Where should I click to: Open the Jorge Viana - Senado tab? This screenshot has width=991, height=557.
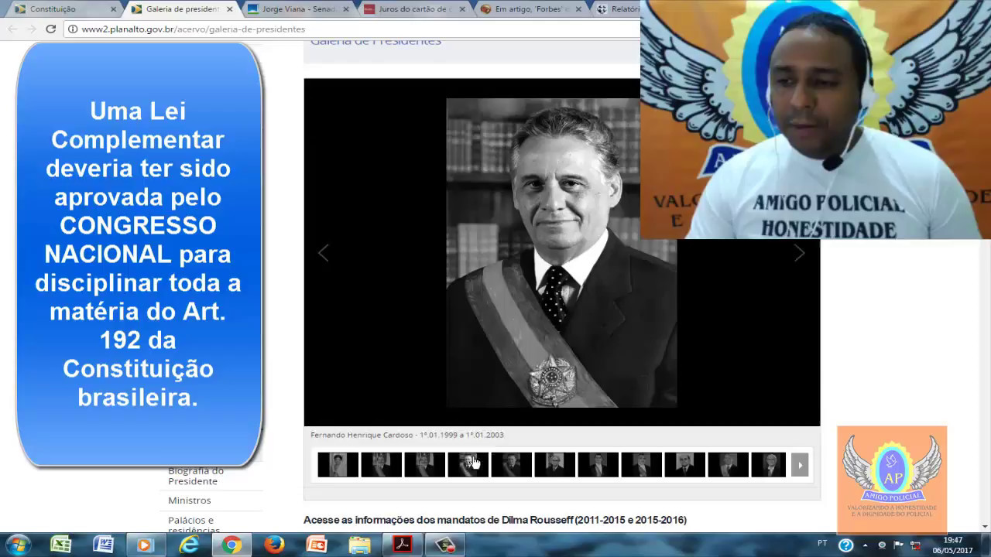pyautogui.click(x=298, y=9)
